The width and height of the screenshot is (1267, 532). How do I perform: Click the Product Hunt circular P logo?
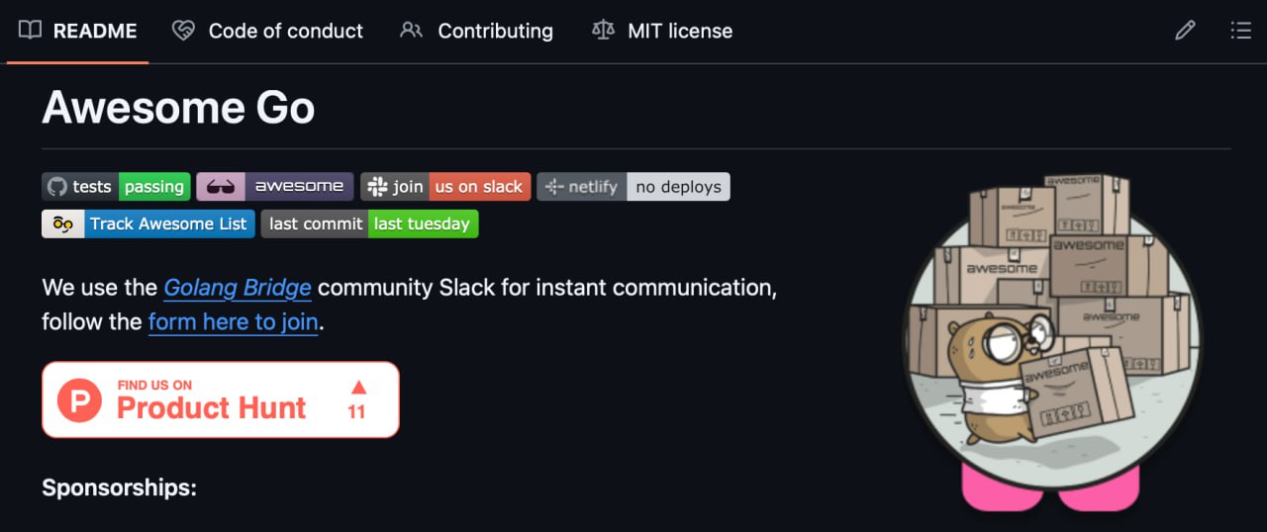(79, 399)
